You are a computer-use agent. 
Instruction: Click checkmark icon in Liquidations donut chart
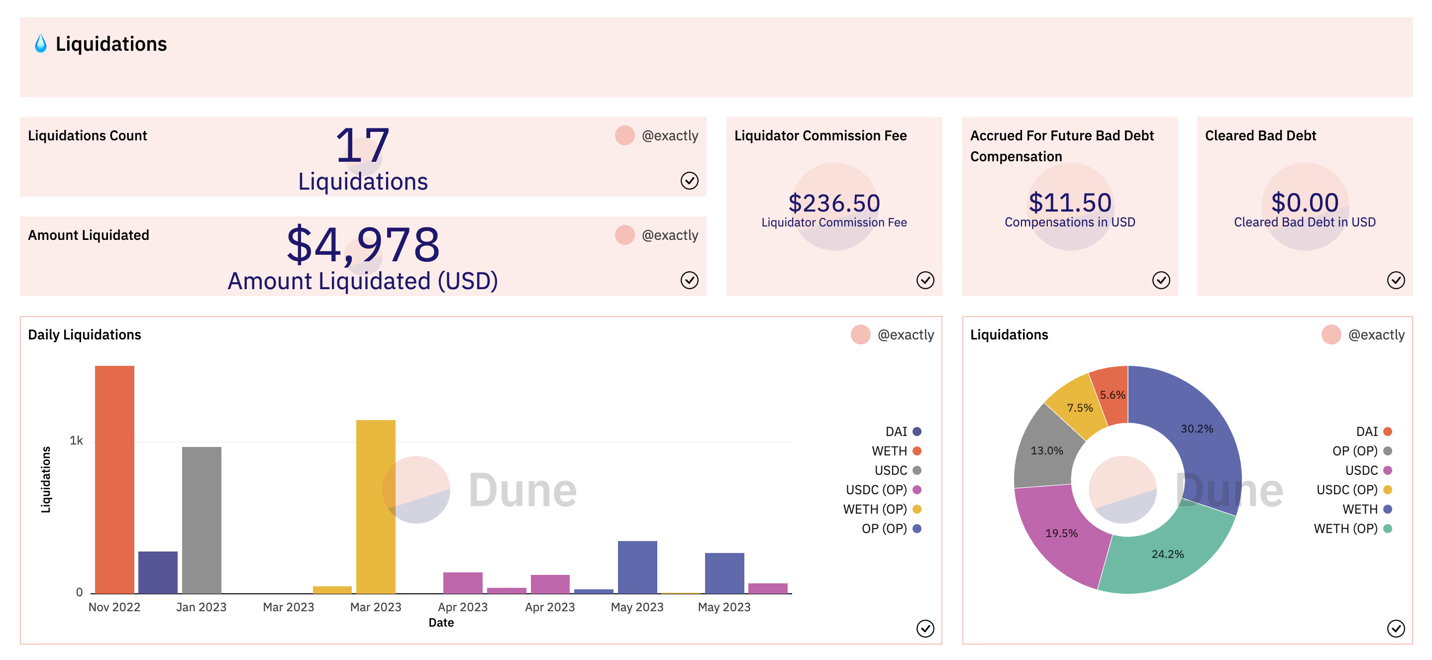[1396, 629]
